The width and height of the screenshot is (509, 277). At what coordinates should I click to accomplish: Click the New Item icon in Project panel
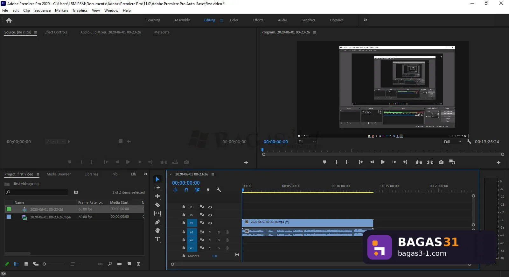point(129,264)
